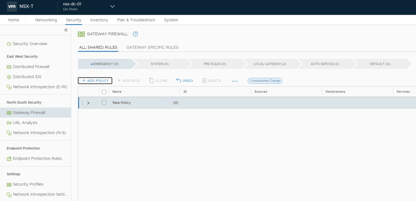Click the VMware NSX-T logo
The width and height of the screenshot is (416, 201).
12,6
